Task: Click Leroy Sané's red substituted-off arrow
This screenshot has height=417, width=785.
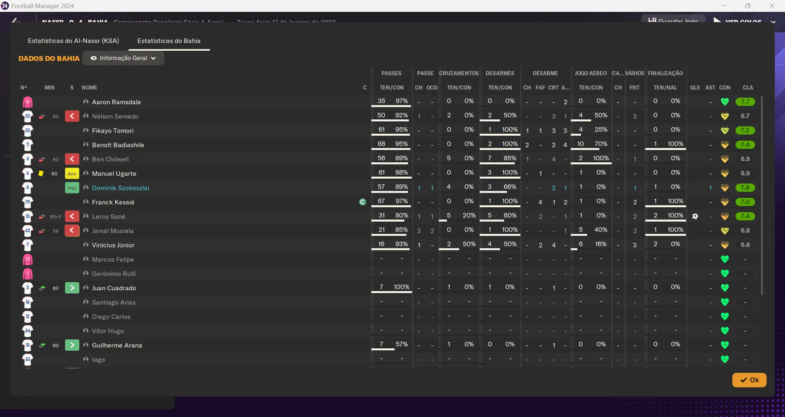Action: point(72,216)
